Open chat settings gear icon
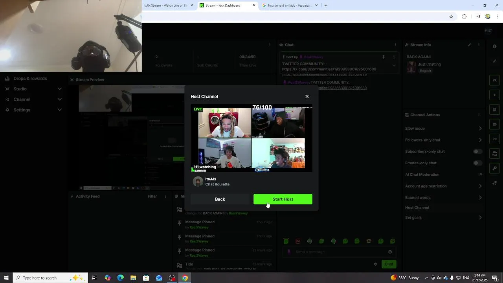Viewport: 503px width, 283px height. click(375, 264)
